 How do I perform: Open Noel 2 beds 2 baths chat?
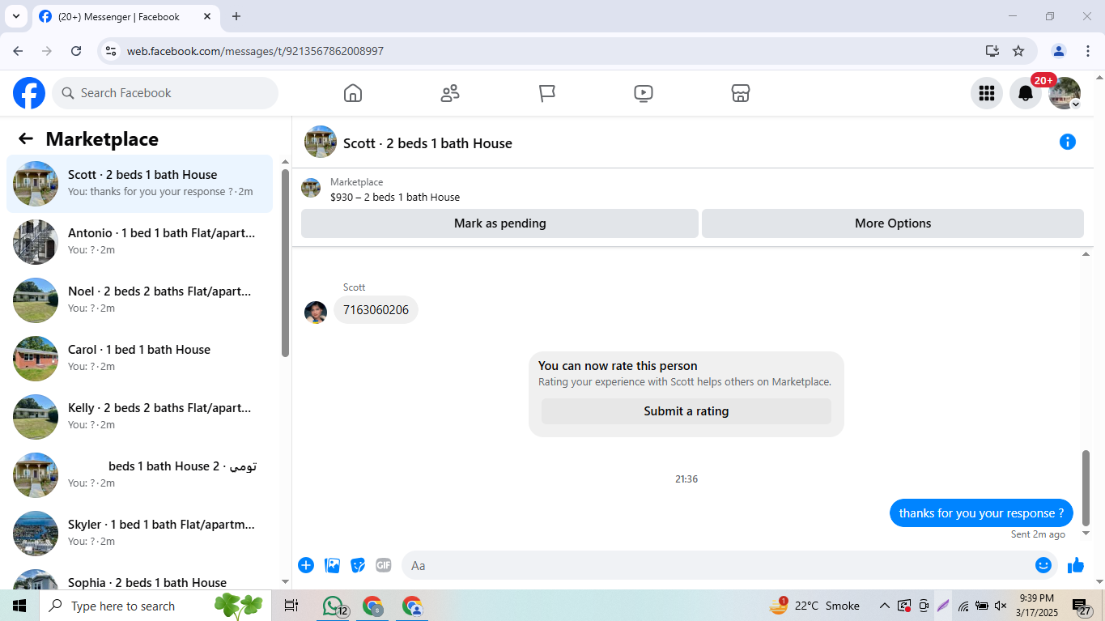(x=139, y=300)
